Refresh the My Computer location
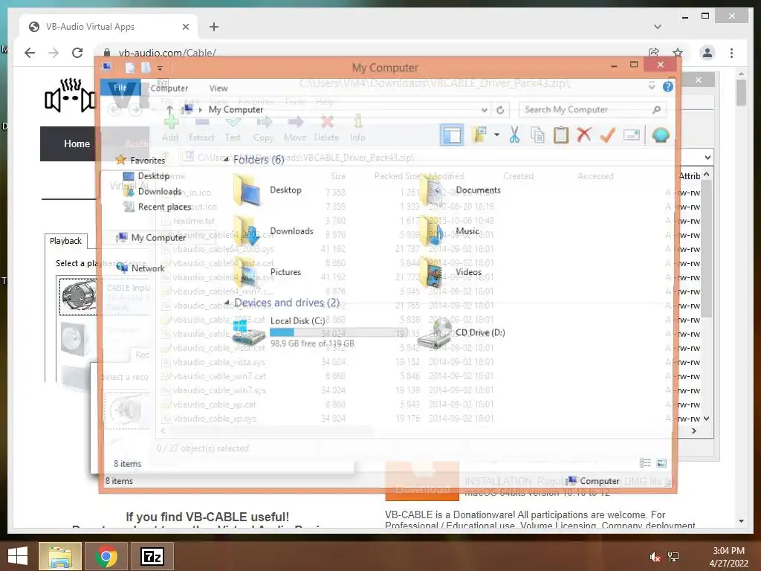 click(x=500, y=110)
